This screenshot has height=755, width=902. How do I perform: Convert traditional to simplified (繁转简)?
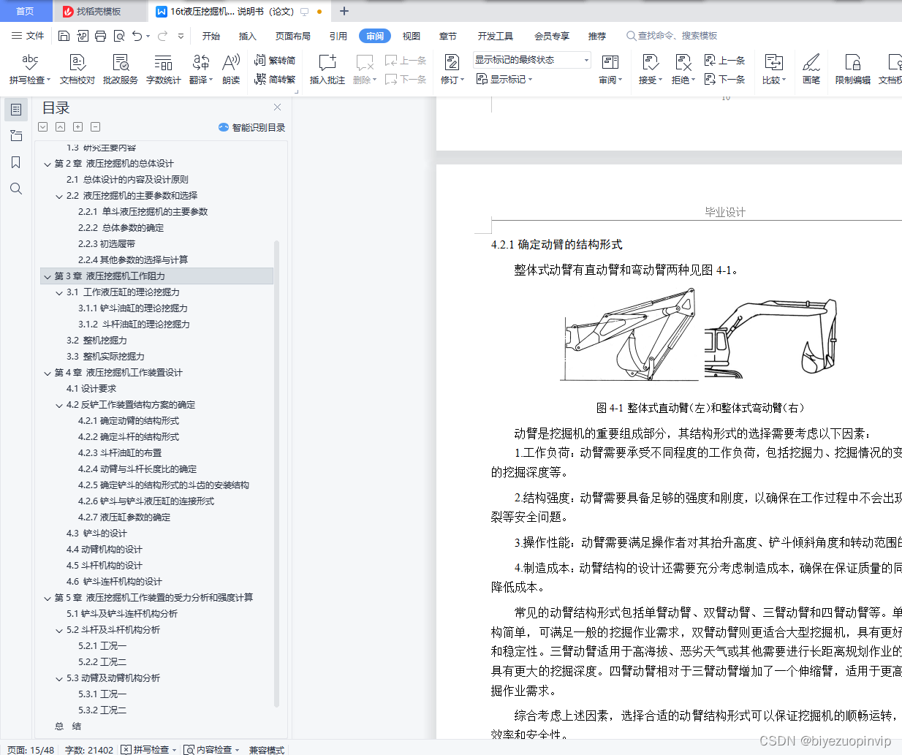point(275,61)
